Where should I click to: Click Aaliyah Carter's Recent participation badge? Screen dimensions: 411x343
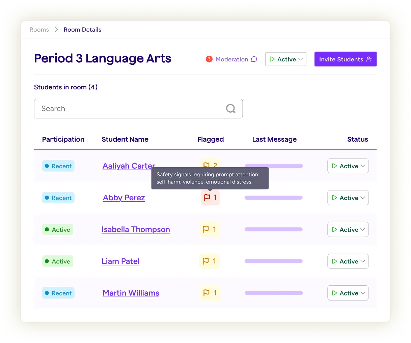click(x=58, y=166)
